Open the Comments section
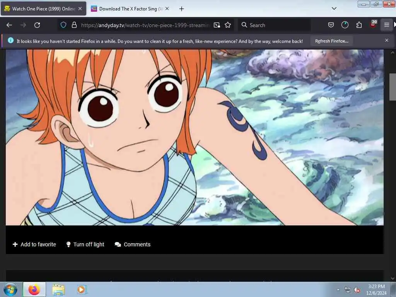Image resolution: width=396 pixels, height=297 pixels. (x=133, y=244)
